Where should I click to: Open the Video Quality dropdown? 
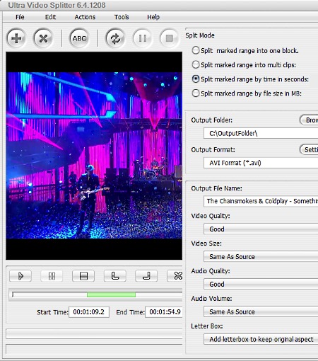[x=261, y=229]
